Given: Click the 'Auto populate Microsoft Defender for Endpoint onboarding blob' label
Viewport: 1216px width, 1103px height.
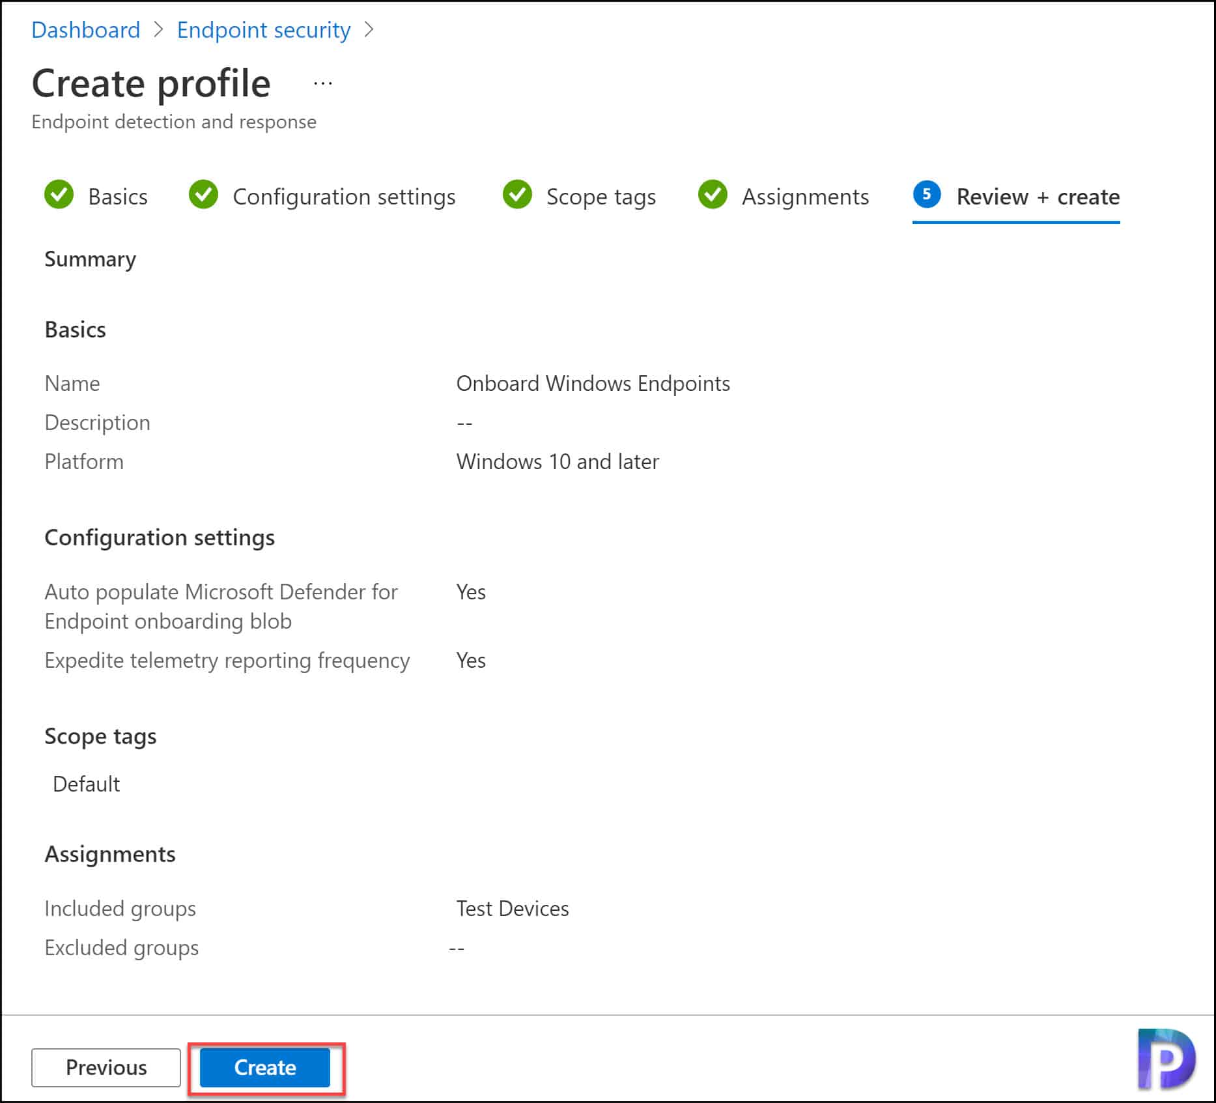Looking at the screenshot, I should click(221, 607).
